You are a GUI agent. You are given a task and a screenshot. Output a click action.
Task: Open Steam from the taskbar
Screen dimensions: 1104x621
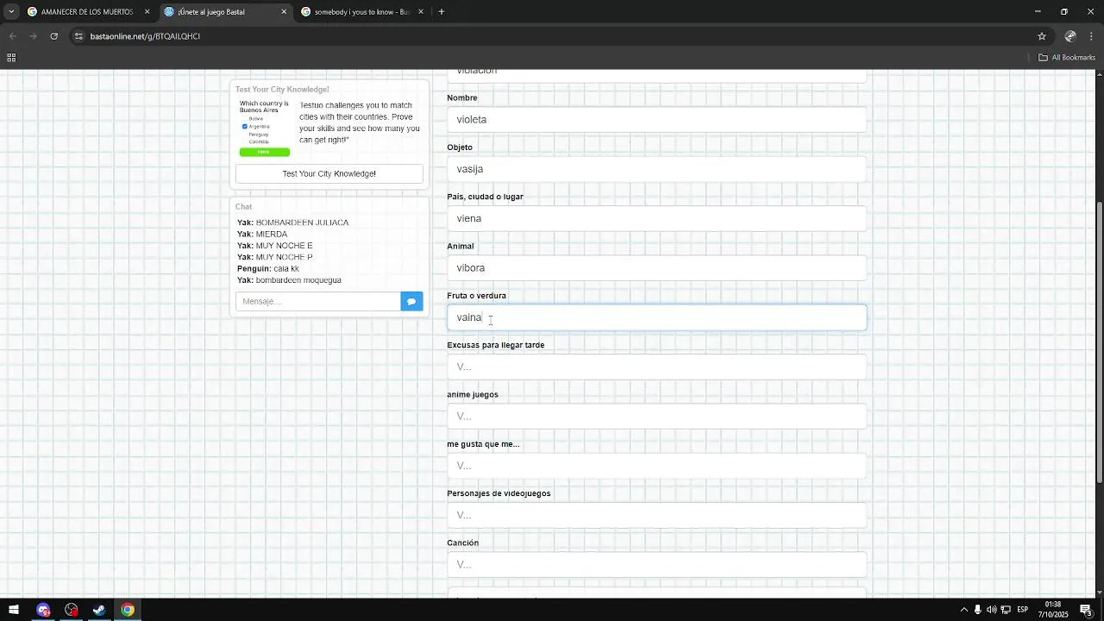click(x=99, y=610)
